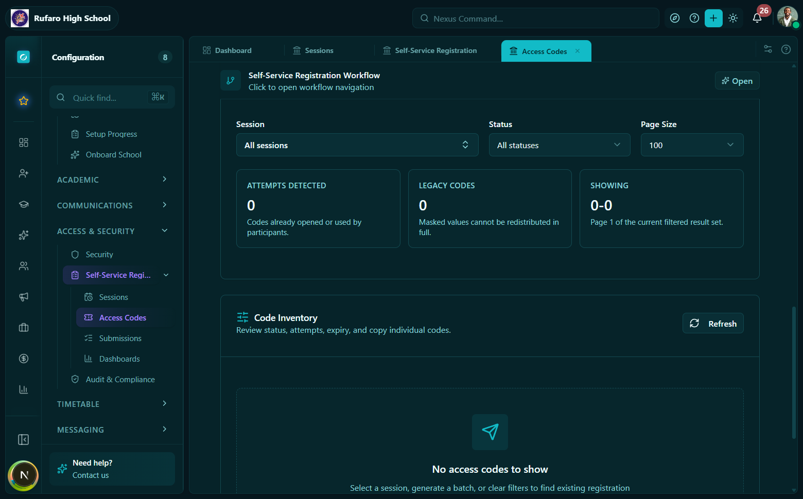Click the Open workflow button
The width and height of the screenshot is (803, 499).
click(737, 81)
